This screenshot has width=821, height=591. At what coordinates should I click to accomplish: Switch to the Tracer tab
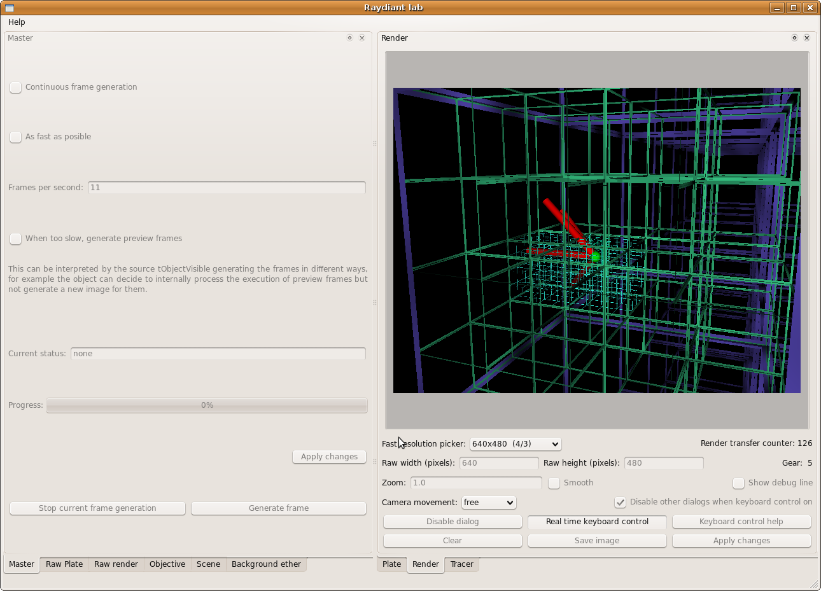(x=461, y=564)
